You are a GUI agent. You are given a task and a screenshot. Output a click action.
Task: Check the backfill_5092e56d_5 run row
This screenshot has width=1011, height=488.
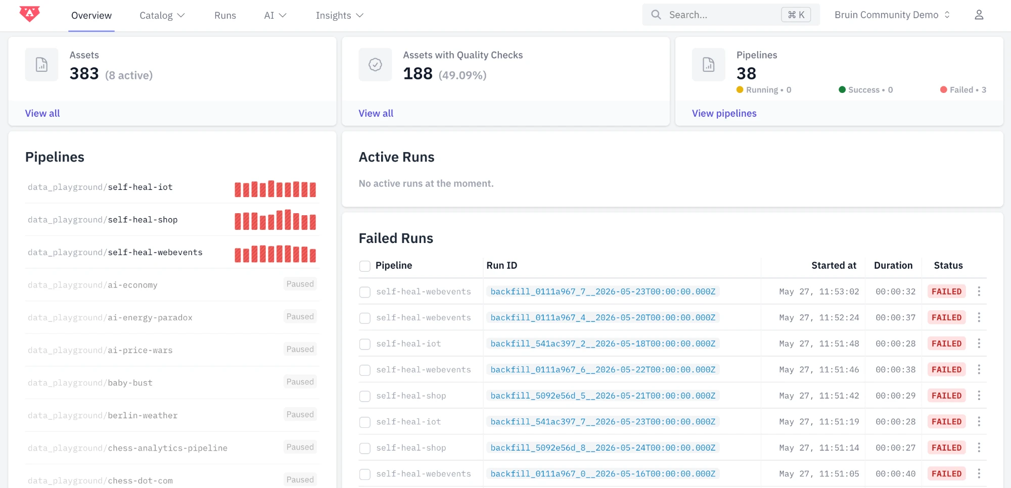click(365, 396)
